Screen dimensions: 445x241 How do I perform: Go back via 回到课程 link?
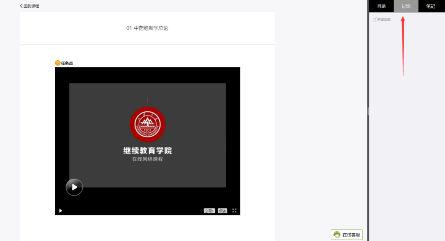(x=31, y=6)
